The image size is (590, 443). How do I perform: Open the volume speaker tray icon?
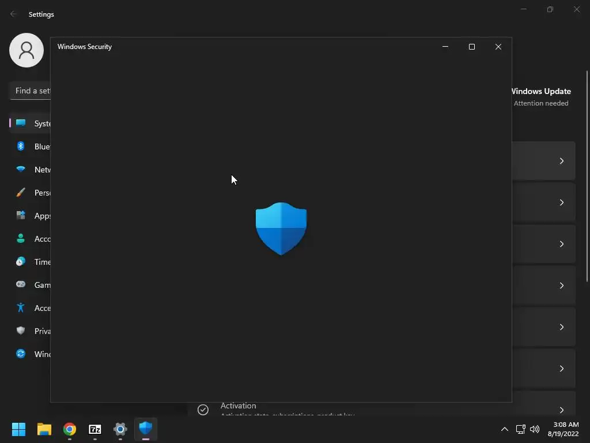534,429
